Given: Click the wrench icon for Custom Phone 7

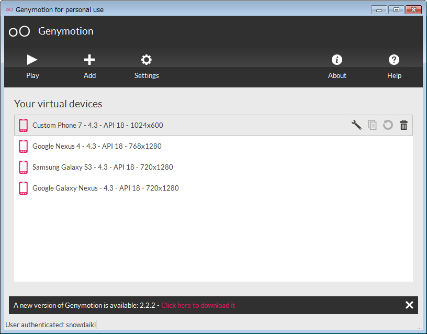Looking at the screenshot, I should [356, 125].
